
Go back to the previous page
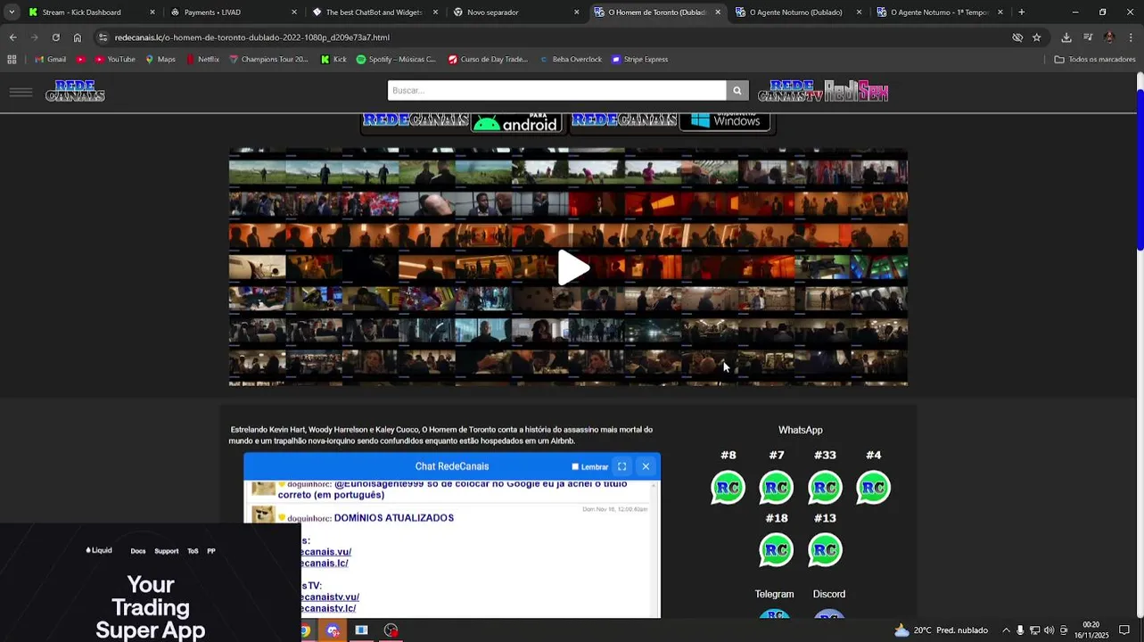(12, 37)
